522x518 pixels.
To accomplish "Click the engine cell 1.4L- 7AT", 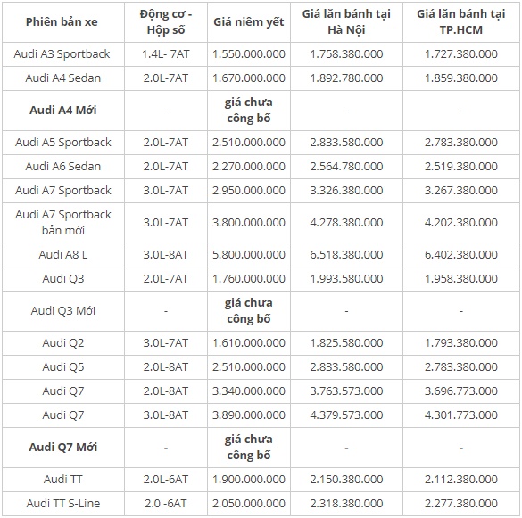I will [166, 53].
